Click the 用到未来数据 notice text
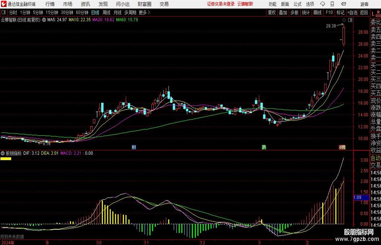381x245 pixels. (x=12, y=237)
